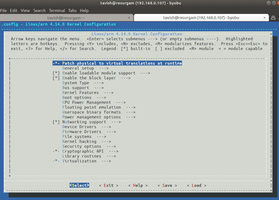Toggle Enable the block layer checkbox
Image resolution: width=279 pixels, height=200 pixels.
click(x=56, y=78)
